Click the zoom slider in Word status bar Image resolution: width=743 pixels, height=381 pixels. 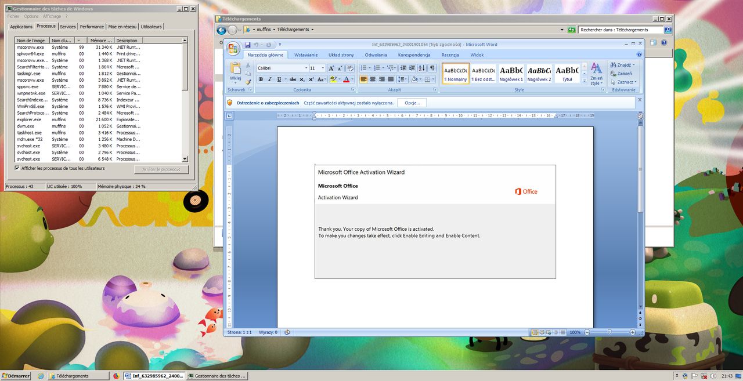point(609,332)
